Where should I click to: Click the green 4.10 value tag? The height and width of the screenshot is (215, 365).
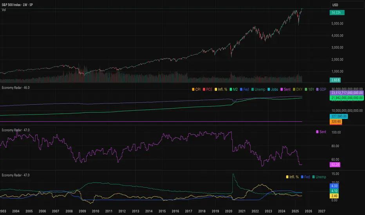(x=334, y=191)
